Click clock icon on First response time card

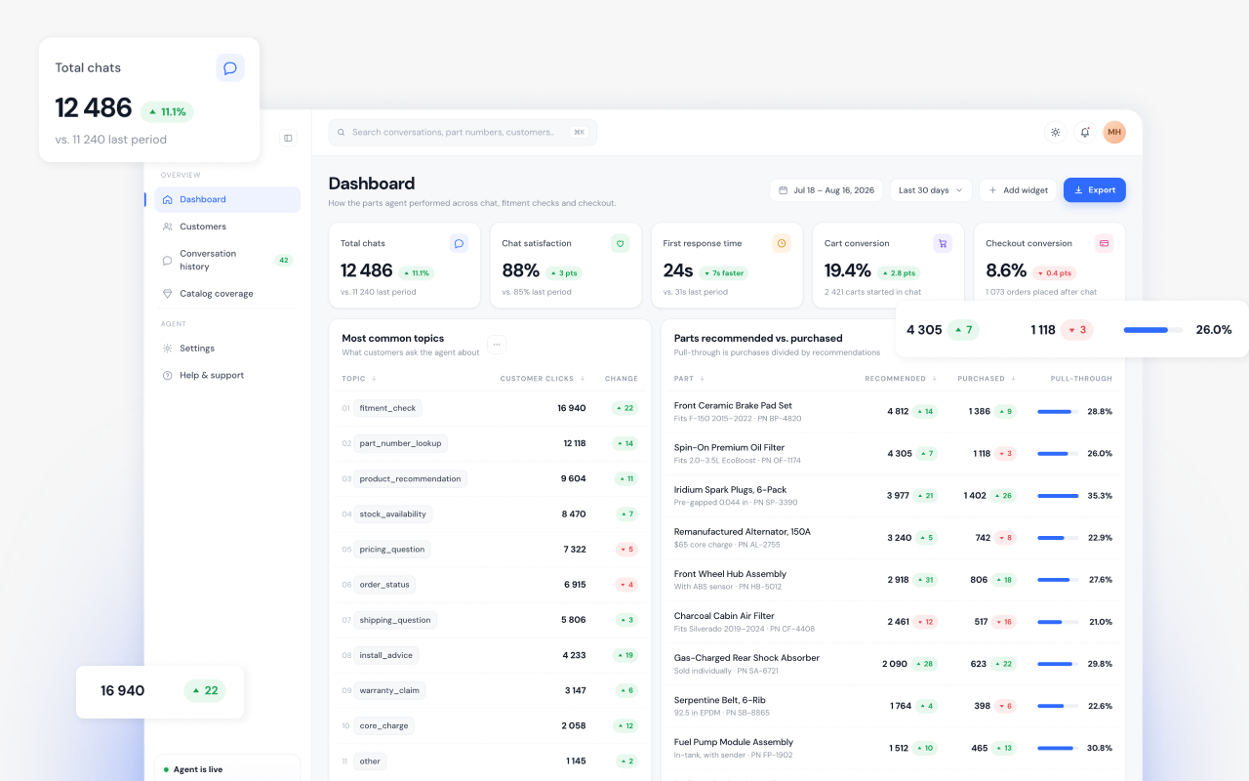(x=782, y=243)
